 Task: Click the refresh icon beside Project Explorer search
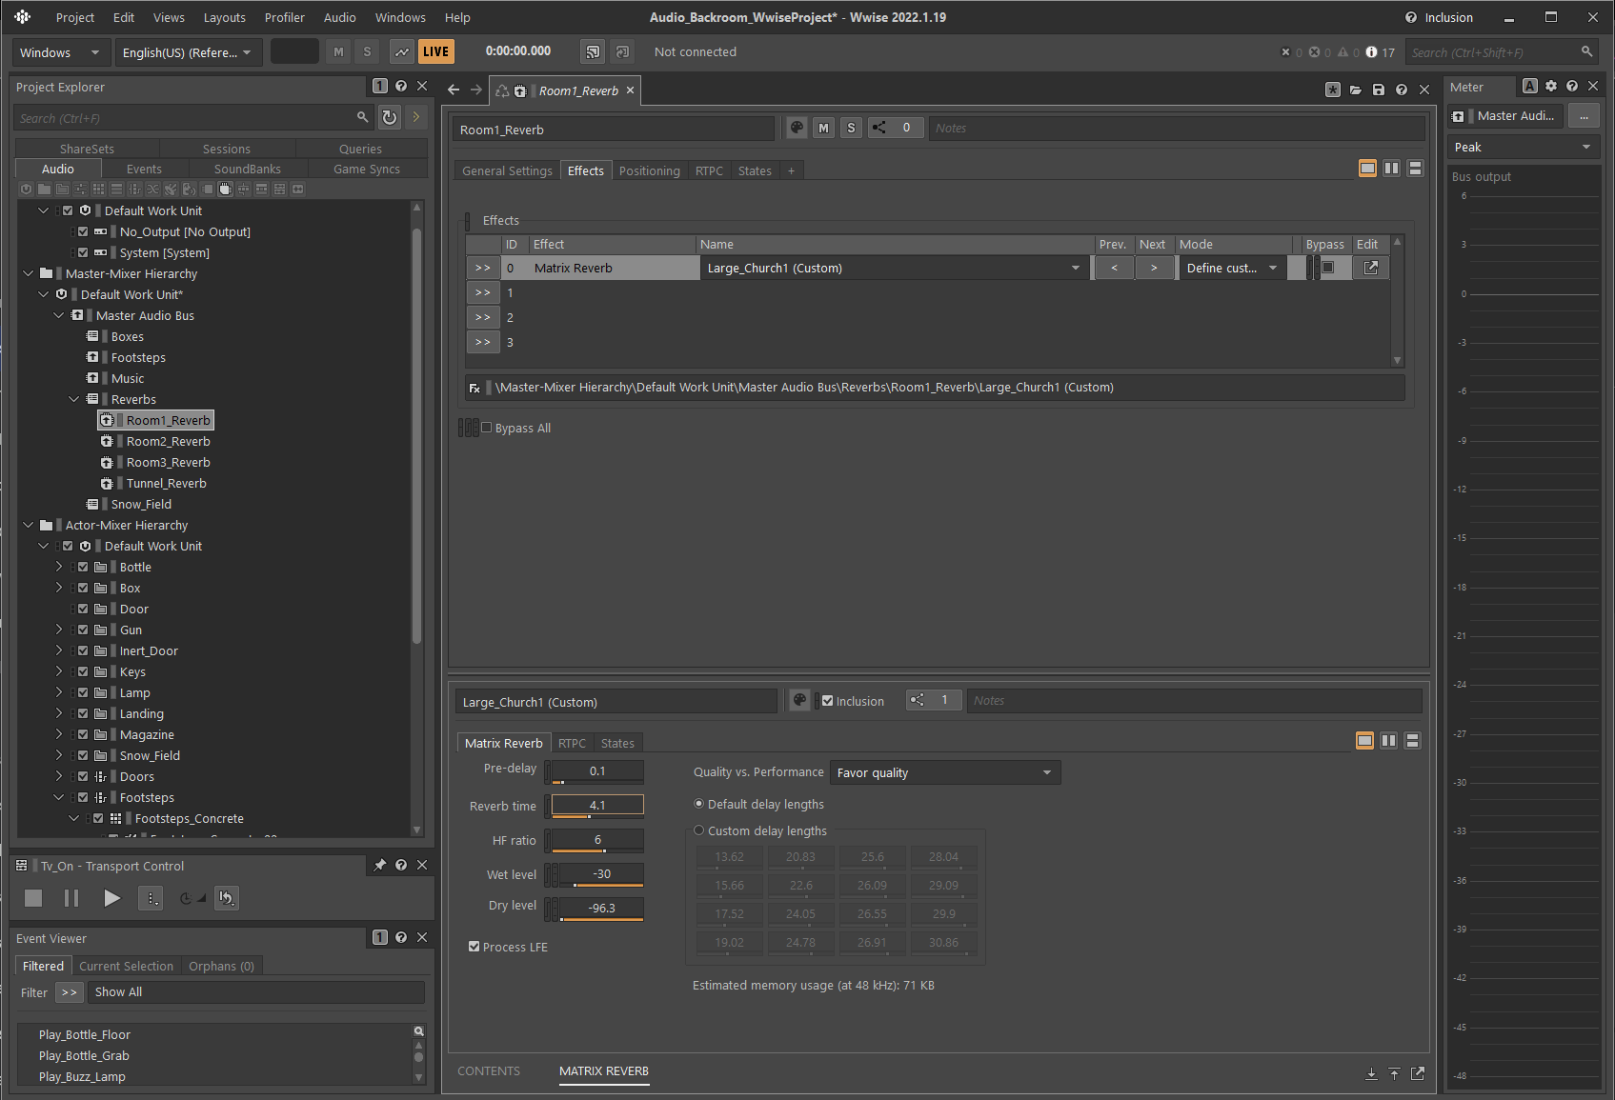coord(390,117)
